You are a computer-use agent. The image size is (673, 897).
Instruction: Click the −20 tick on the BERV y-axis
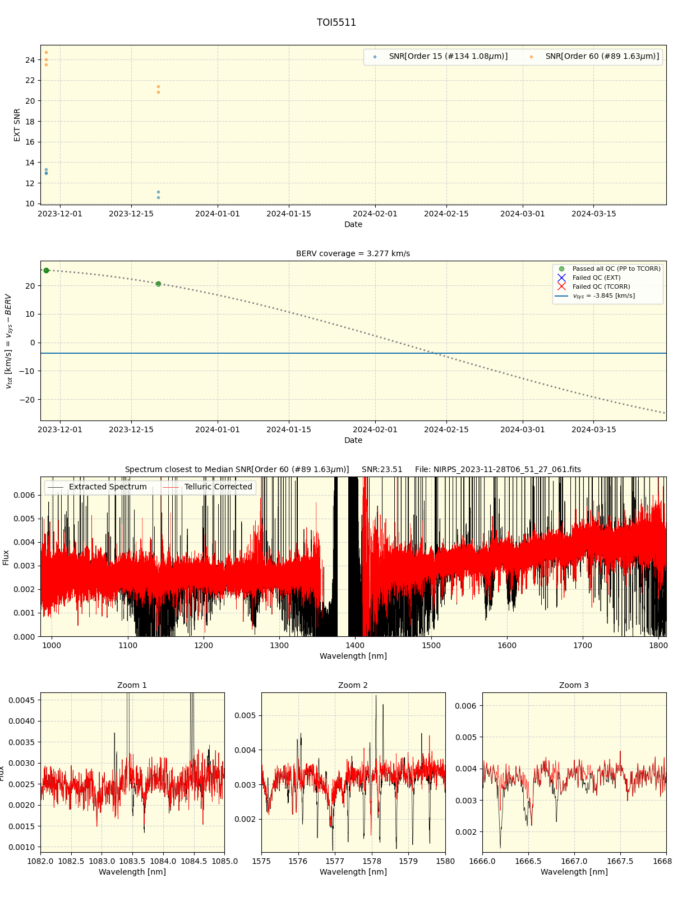pyautogui.click(x=26, y=400)
